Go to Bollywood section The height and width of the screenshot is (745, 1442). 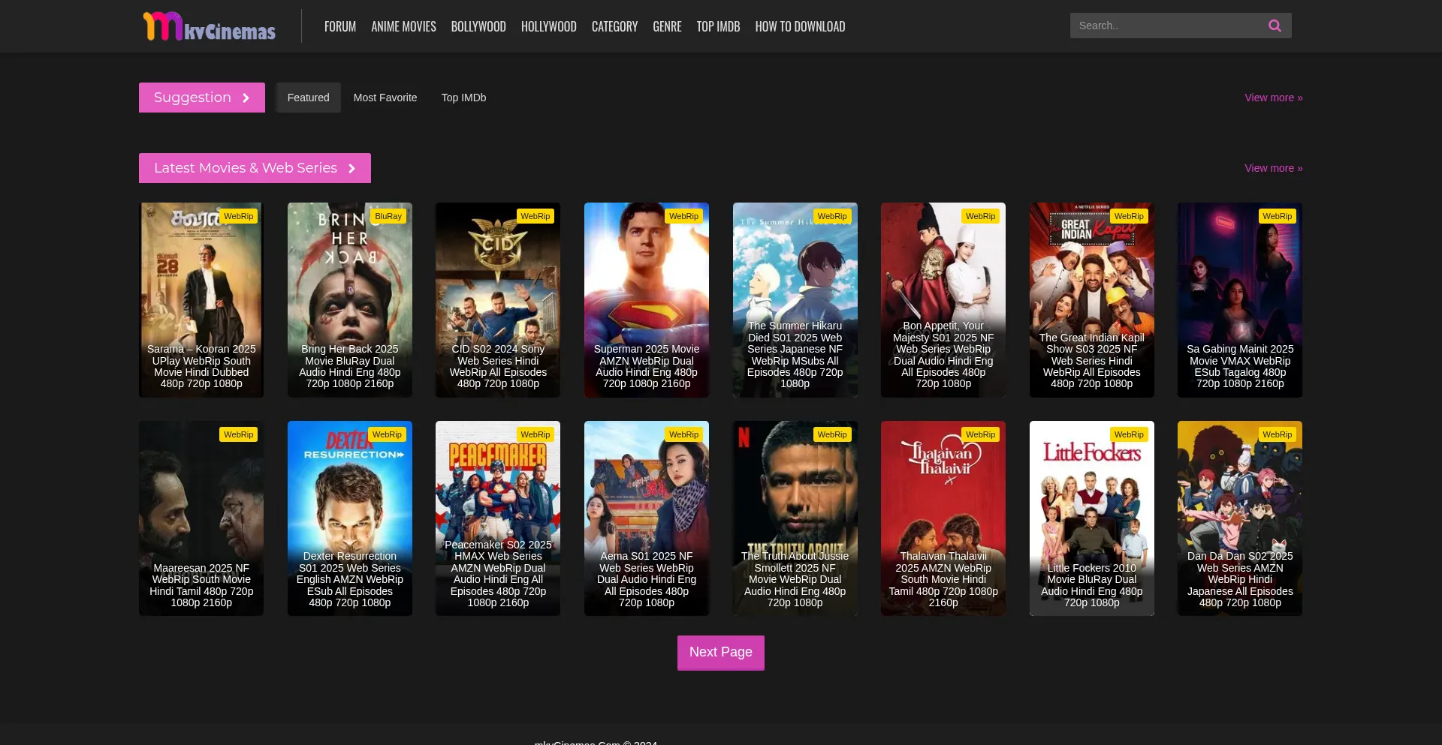(478, 26)
